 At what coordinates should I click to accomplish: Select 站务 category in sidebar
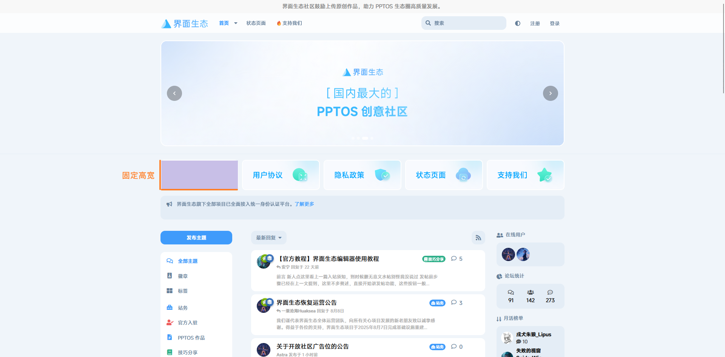coord(183,308)
